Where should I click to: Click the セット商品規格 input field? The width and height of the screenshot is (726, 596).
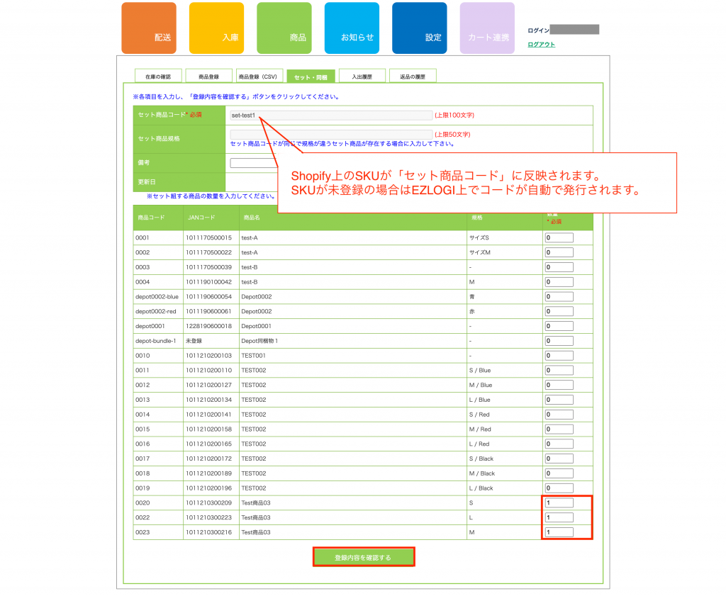click(x=330, y=134)
